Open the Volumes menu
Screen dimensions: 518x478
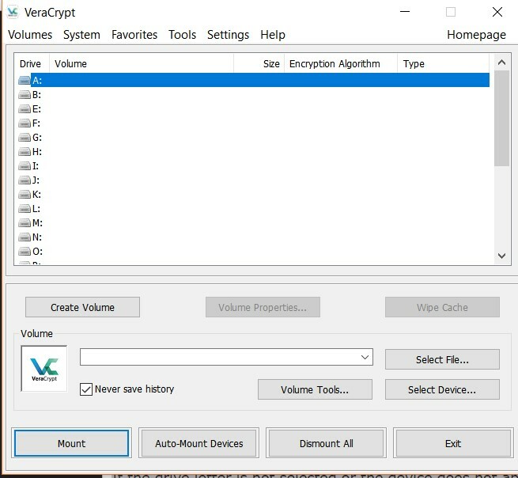(30, 35)
